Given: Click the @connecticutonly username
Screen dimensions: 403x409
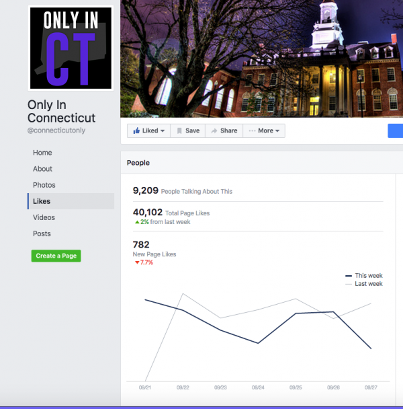Looking at the screenshot, I should (56, 130).
